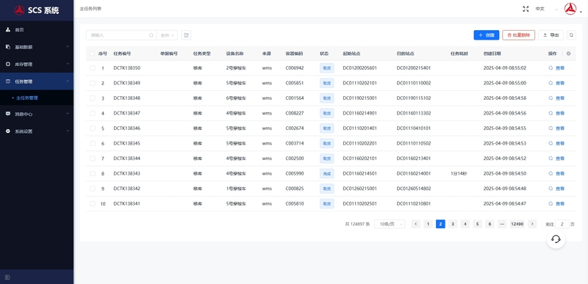This screenshot has height=284, width=588.
Task: Open the language selector showing 中文
Action: pos(546,9)
